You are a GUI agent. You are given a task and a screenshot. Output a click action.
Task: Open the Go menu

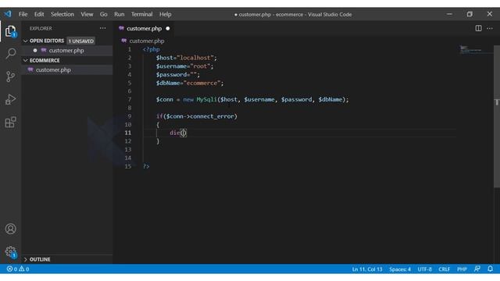tap(104, 14)
